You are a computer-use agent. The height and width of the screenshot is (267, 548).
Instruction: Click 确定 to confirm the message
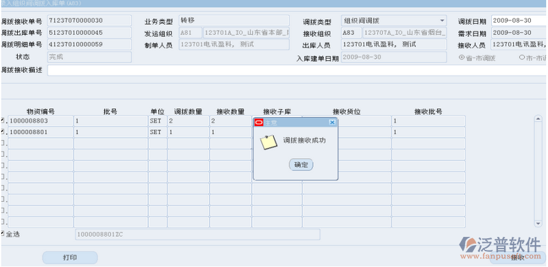[301, 164]
